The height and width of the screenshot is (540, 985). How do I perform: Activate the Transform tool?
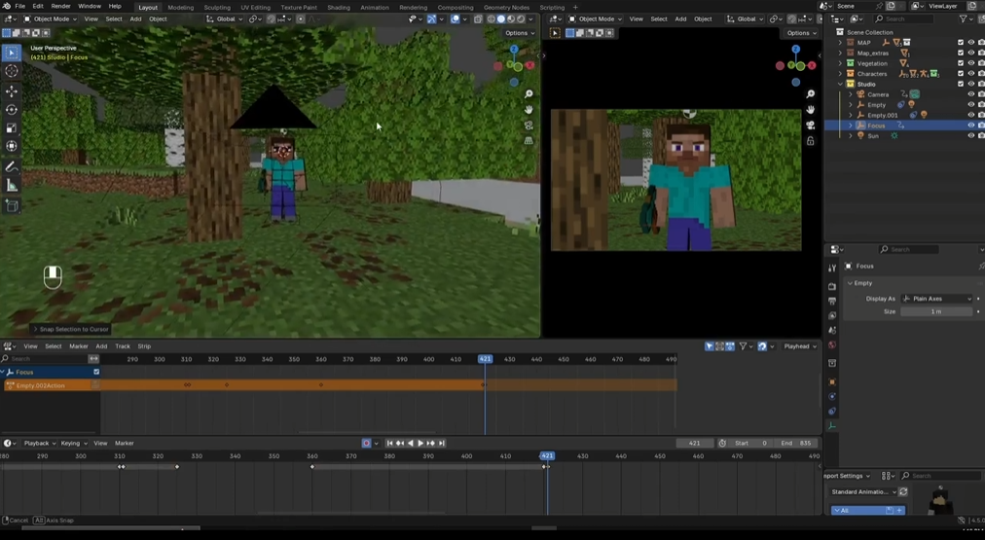(12, 146)
